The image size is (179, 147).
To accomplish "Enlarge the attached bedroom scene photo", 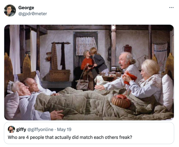I will [89, 72].
